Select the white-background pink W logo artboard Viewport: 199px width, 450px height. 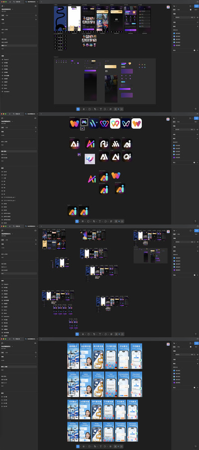coord(115,123)
